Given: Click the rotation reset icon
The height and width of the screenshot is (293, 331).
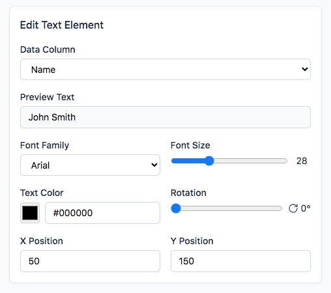Looking at the screenshot, I should click(293, 208).
